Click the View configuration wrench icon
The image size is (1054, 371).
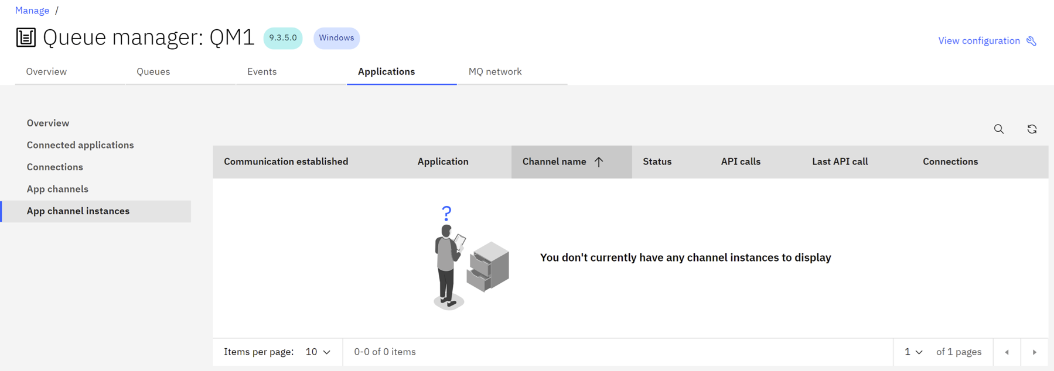(x=1032, y=41)
